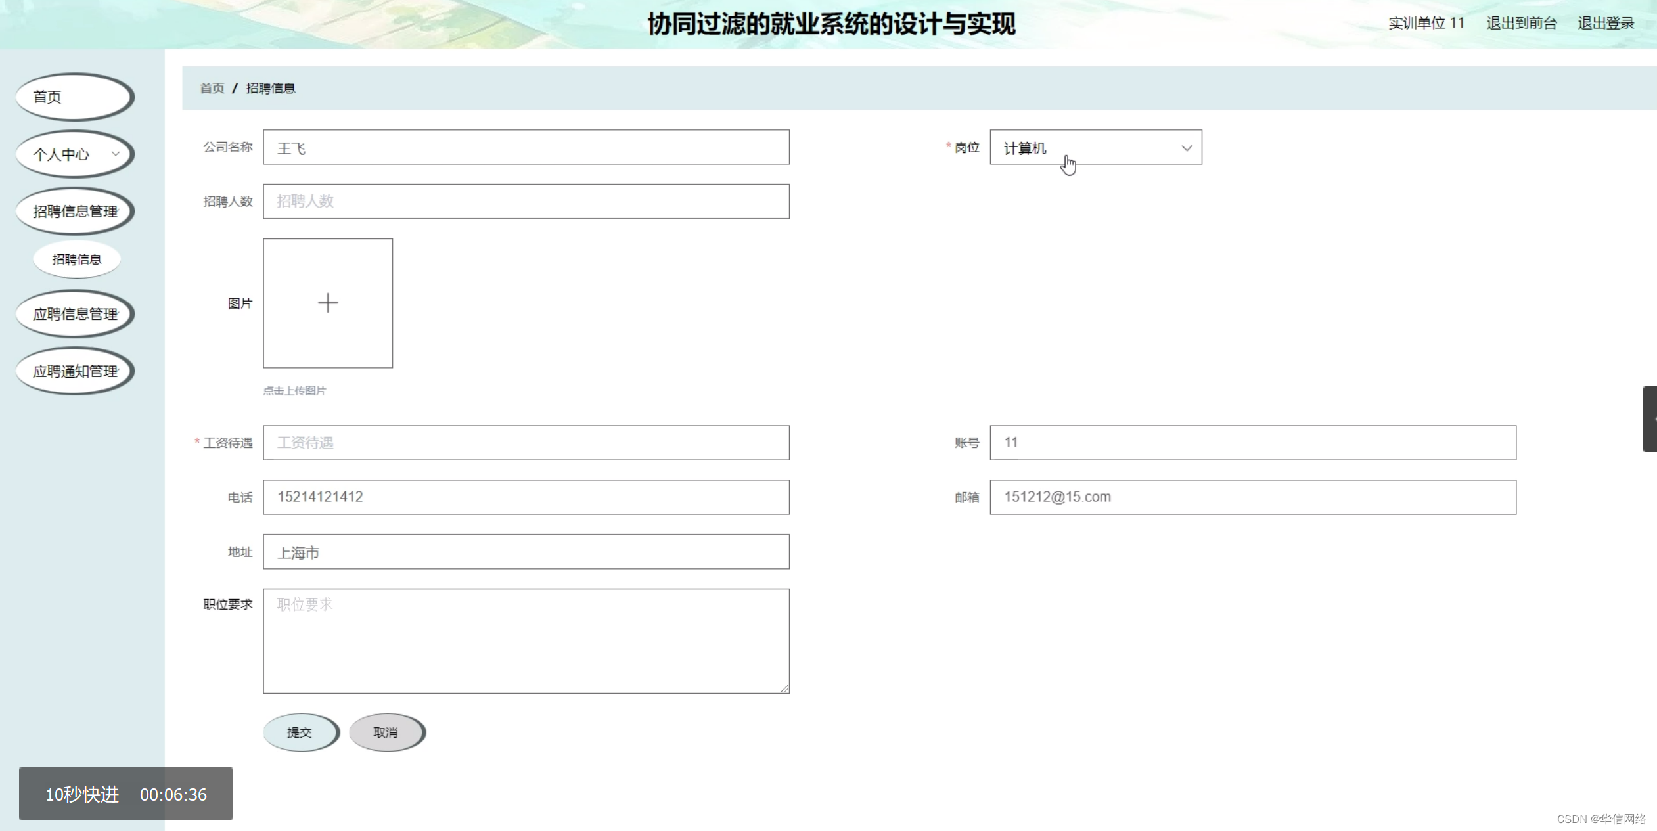Click the 地址 field containing 上海市
The image size is (1657, 831).
(526, 552)
